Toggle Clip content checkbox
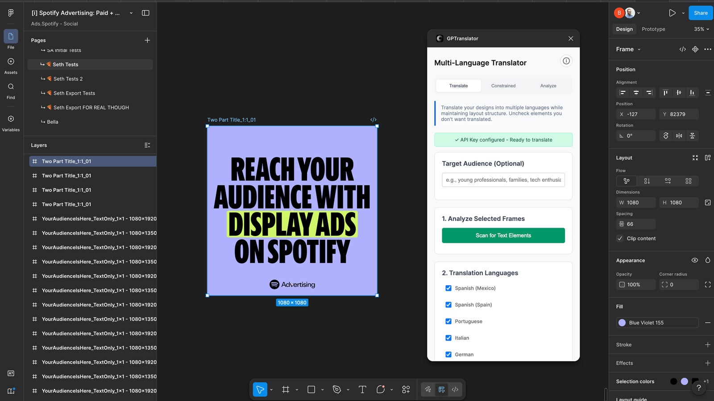This screenshot has height=401, width=714. [x=620, y=238]
